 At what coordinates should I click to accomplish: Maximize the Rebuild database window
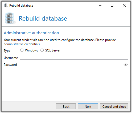pyautogui.click(x=112, y=5)
